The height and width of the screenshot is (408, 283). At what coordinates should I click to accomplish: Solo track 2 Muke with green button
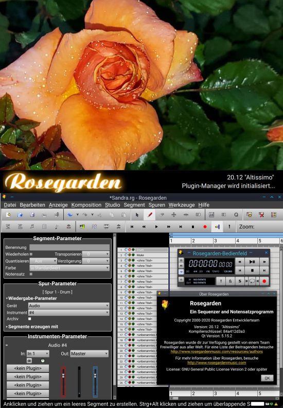pos(133,255)
